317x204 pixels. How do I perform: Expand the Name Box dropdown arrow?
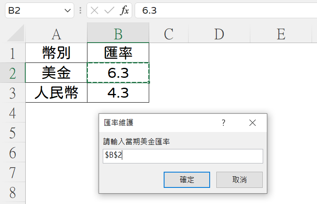(x=68, y=10)
